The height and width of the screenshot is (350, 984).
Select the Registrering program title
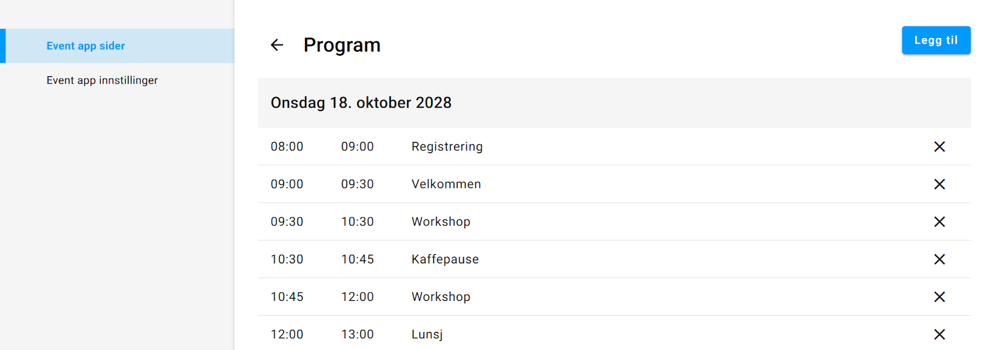point(447,147)
